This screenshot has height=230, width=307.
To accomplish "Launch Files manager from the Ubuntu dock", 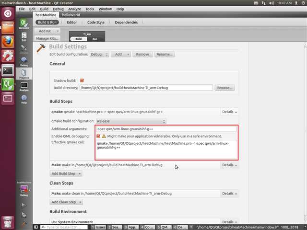I will tap(8, 28).
